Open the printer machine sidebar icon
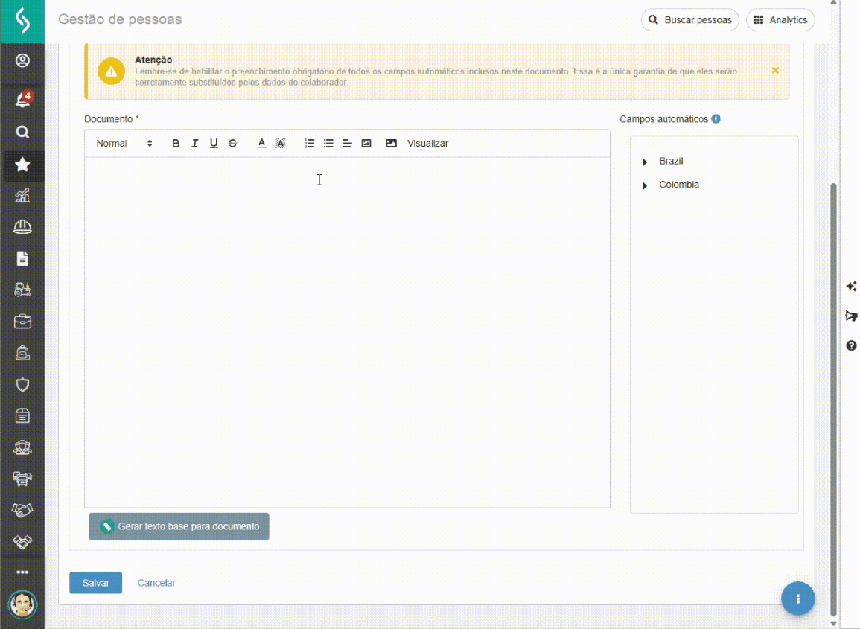This screenshot has height=629, width=860. [22, 479]
